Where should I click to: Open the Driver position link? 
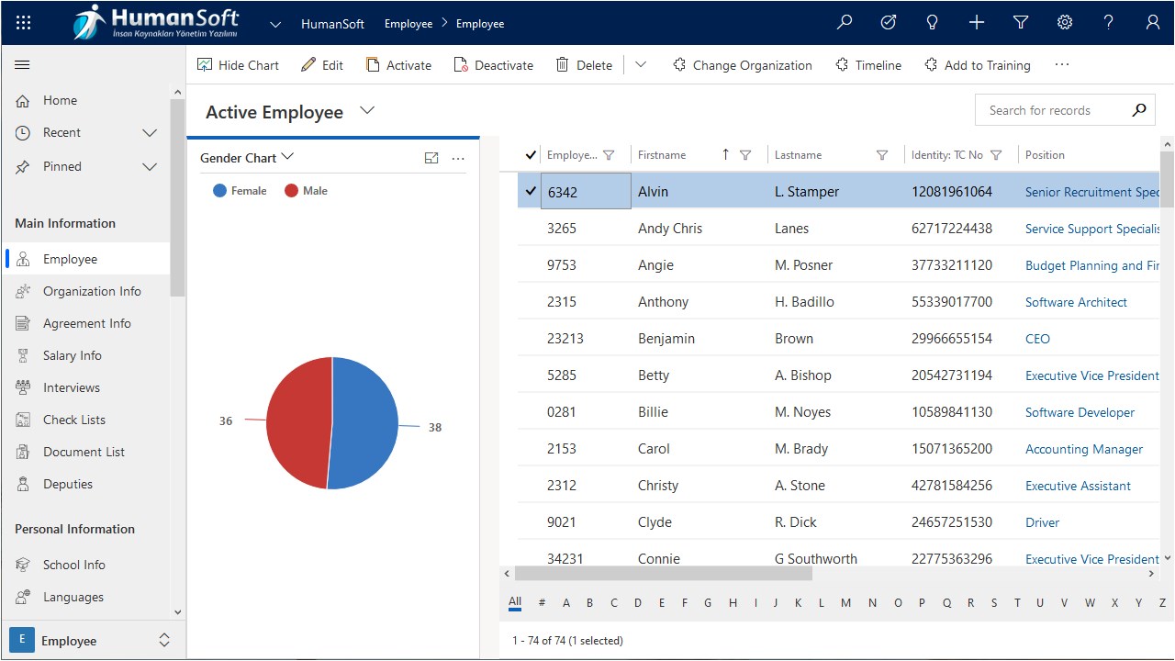tap(1042, 522)
